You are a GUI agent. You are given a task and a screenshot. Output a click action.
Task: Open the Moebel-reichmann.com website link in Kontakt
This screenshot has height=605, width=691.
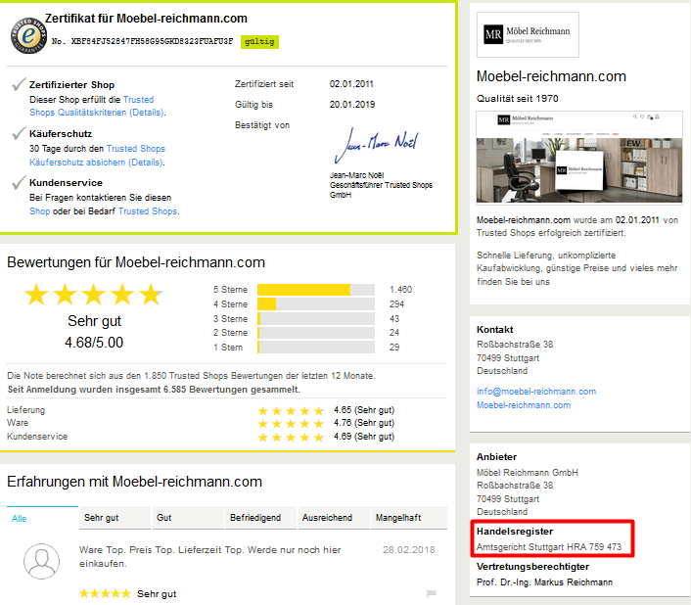click(x=524, y=405)
